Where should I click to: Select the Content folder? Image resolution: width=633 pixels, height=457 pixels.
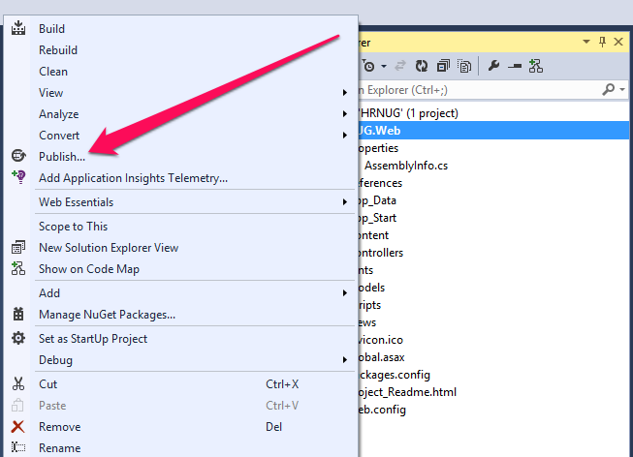373,235
